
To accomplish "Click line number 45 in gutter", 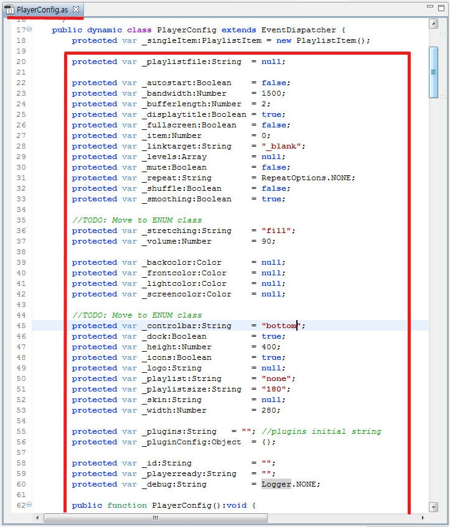I will [21, 326].
